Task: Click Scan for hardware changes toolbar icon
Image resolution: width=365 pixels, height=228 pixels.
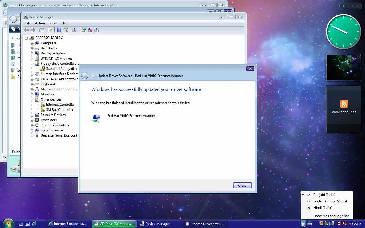Action: click(x=75, y=30)
